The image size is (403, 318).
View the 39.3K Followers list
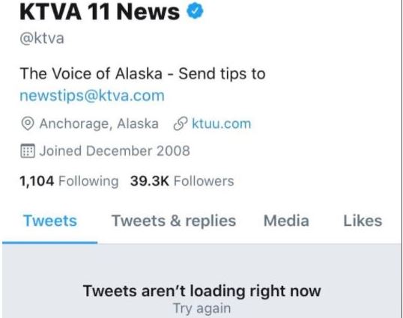[x=182, y=181]
